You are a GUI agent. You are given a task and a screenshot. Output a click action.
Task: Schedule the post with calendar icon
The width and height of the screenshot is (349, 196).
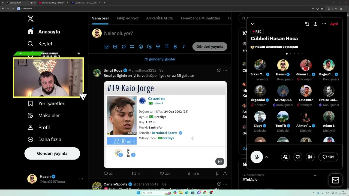click(x=149, y=47)
